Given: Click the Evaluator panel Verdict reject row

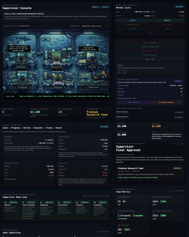Looking at the screenshot, I should [83, 173].
